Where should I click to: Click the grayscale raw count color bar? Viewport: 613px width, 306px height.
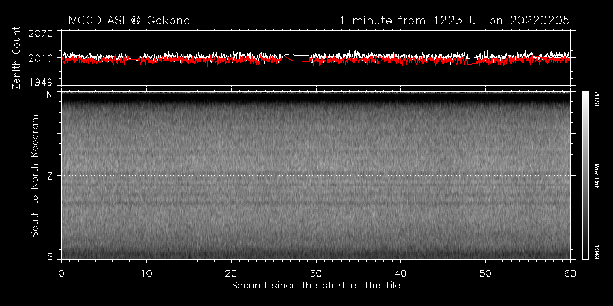(585, 175)
